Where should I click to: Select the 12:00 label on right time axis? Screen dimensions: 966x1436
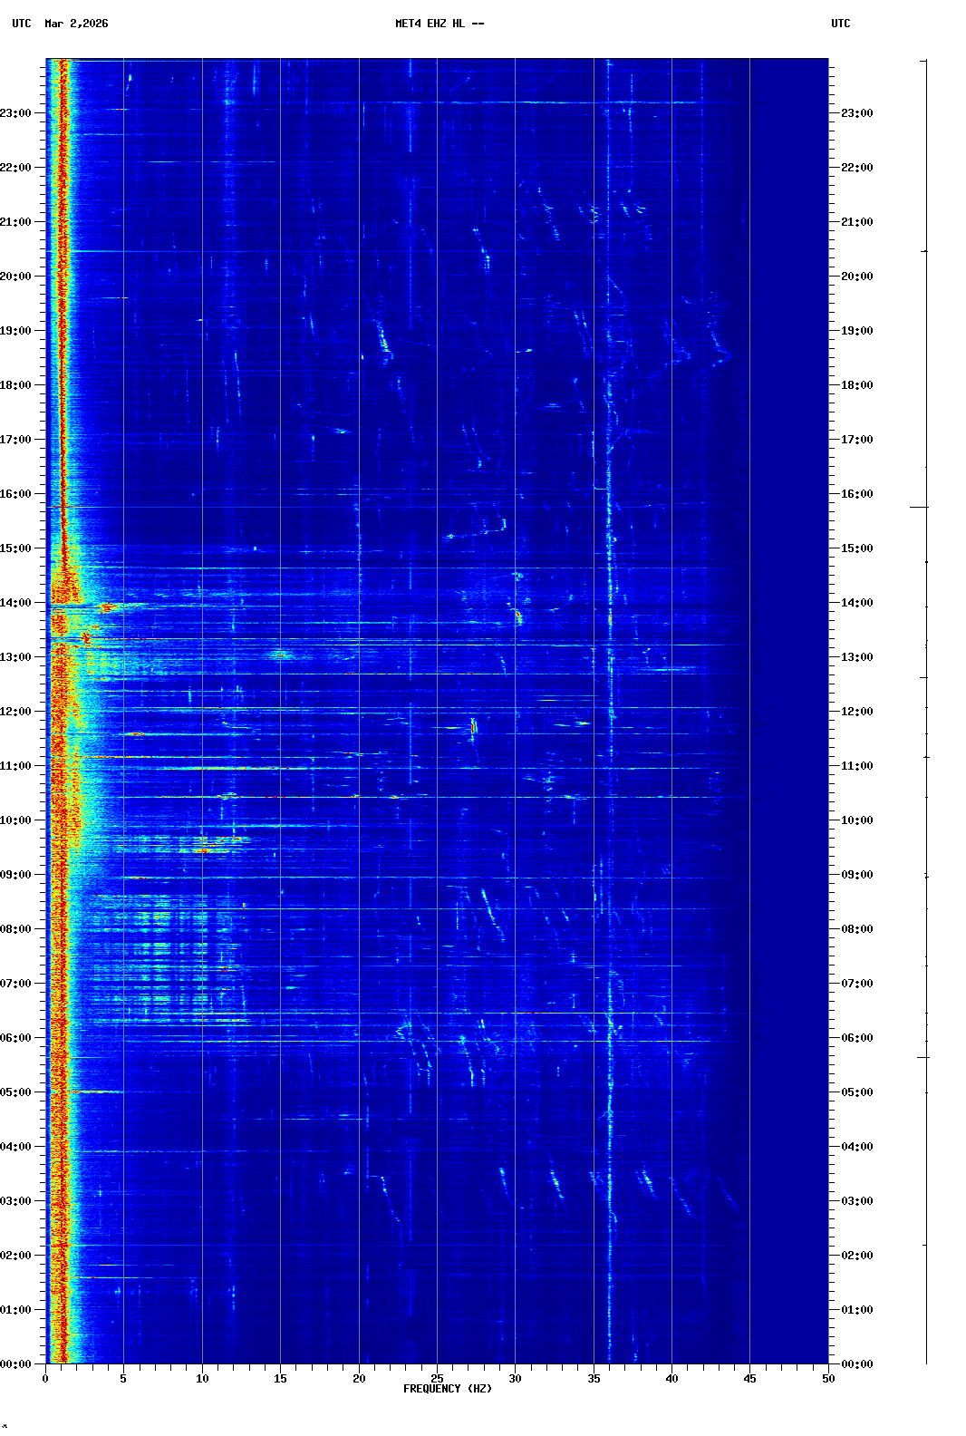pyautogui.click(x=856, y=712)
